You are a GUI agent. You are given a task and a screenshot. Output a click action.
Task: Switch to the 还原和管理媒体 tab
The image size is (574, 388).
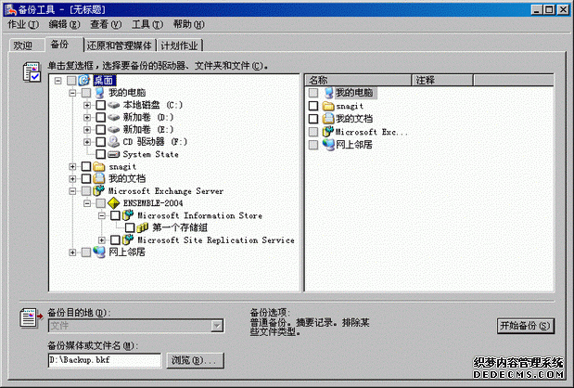119,45
